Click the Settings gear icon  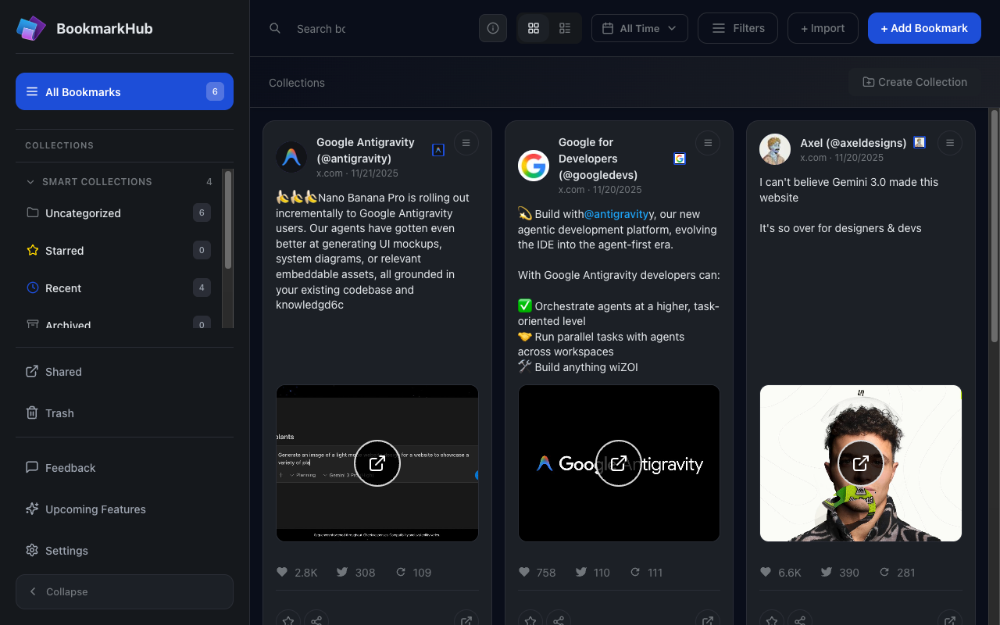click(x=32, y=550)
